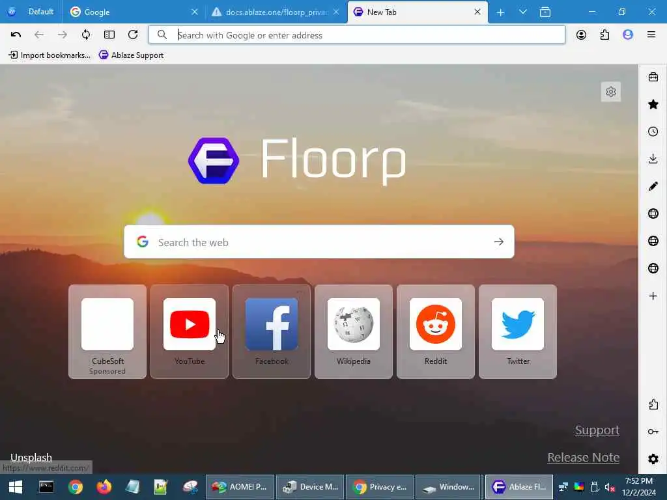Open the CubeSoft sponsored shortcut
Viewport: 667px width, 500px height.
[107, 331]
